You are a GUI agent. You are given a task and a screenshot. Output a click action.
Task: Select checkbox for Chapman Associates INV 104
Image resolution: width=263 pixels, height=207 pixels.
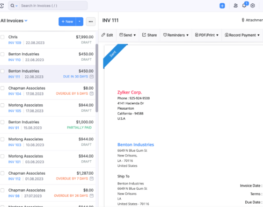[x=2, y=88]
